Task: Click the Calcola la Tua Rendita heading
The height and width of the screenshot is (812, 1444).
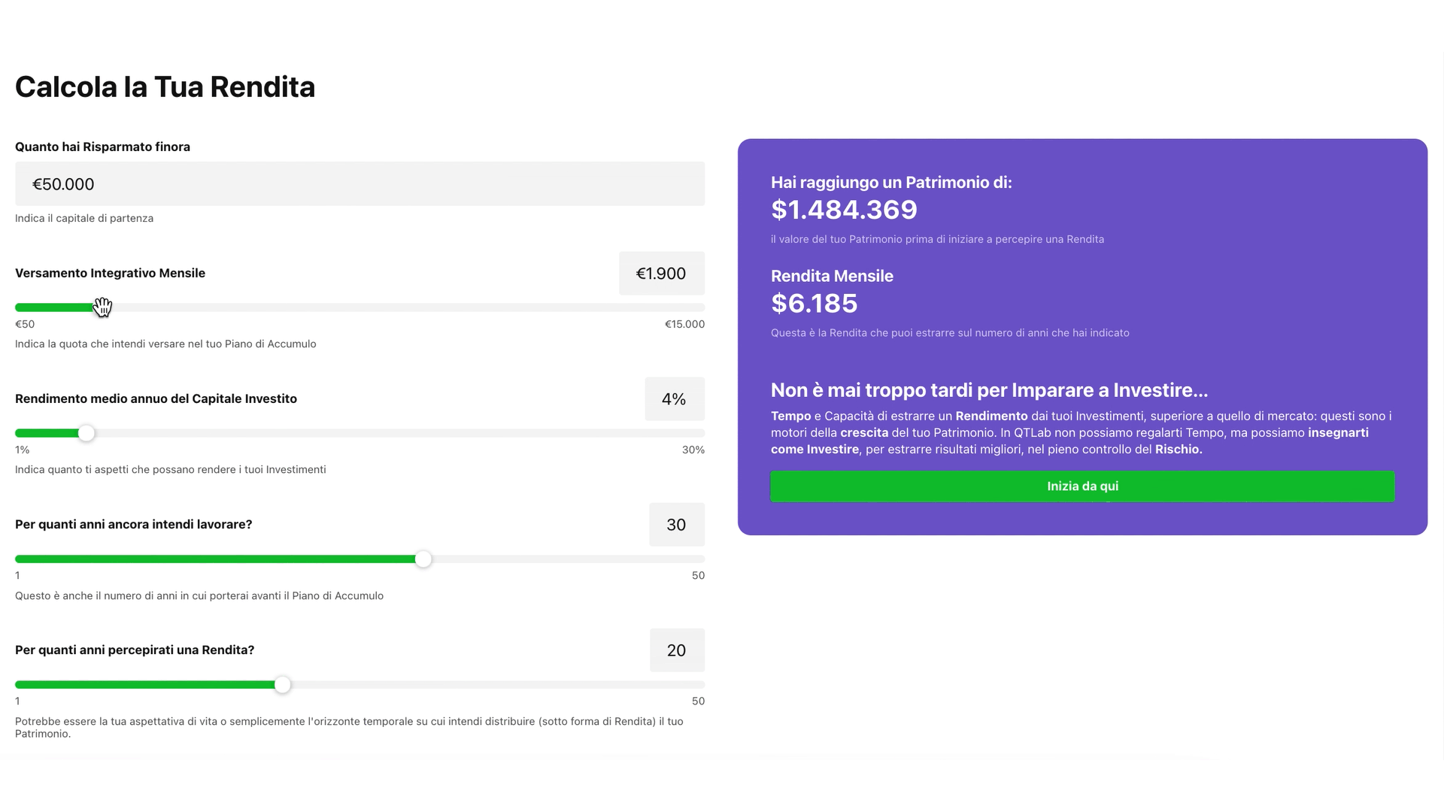Action: 165,87
